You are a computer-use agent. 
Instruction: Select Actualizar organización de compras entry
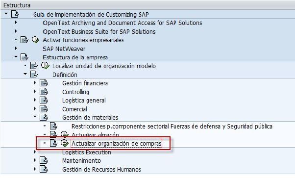(117, 144)
